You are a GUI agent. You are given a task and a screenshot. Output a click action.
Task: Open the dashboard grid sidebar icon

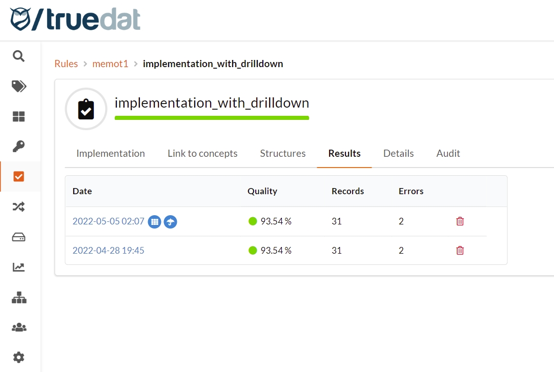coord(19,116)
